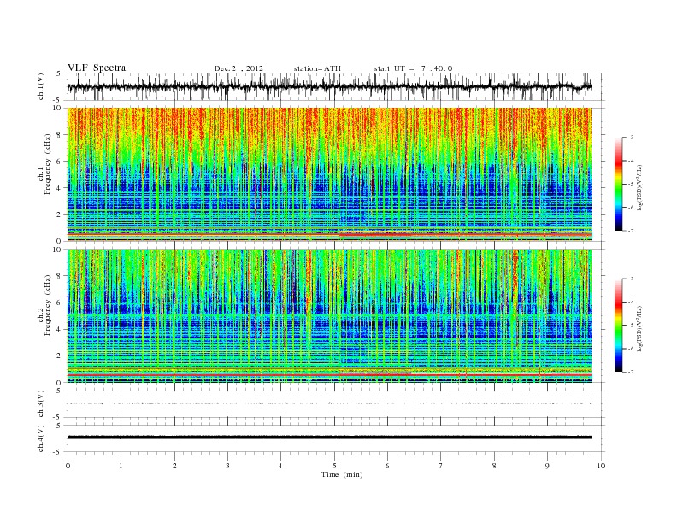Click the "-5" lower tick on the ch.4(V) axis

[58, 452]
